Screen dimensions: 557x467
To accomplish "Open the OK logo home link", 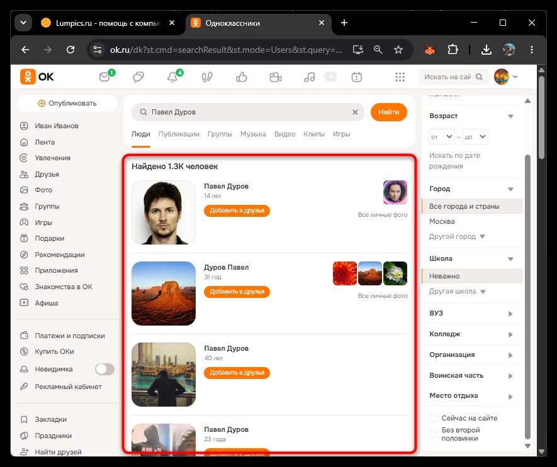I will point(37,77).
